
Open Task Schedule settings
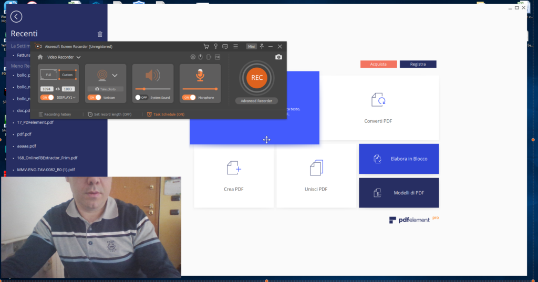[165, 114]
